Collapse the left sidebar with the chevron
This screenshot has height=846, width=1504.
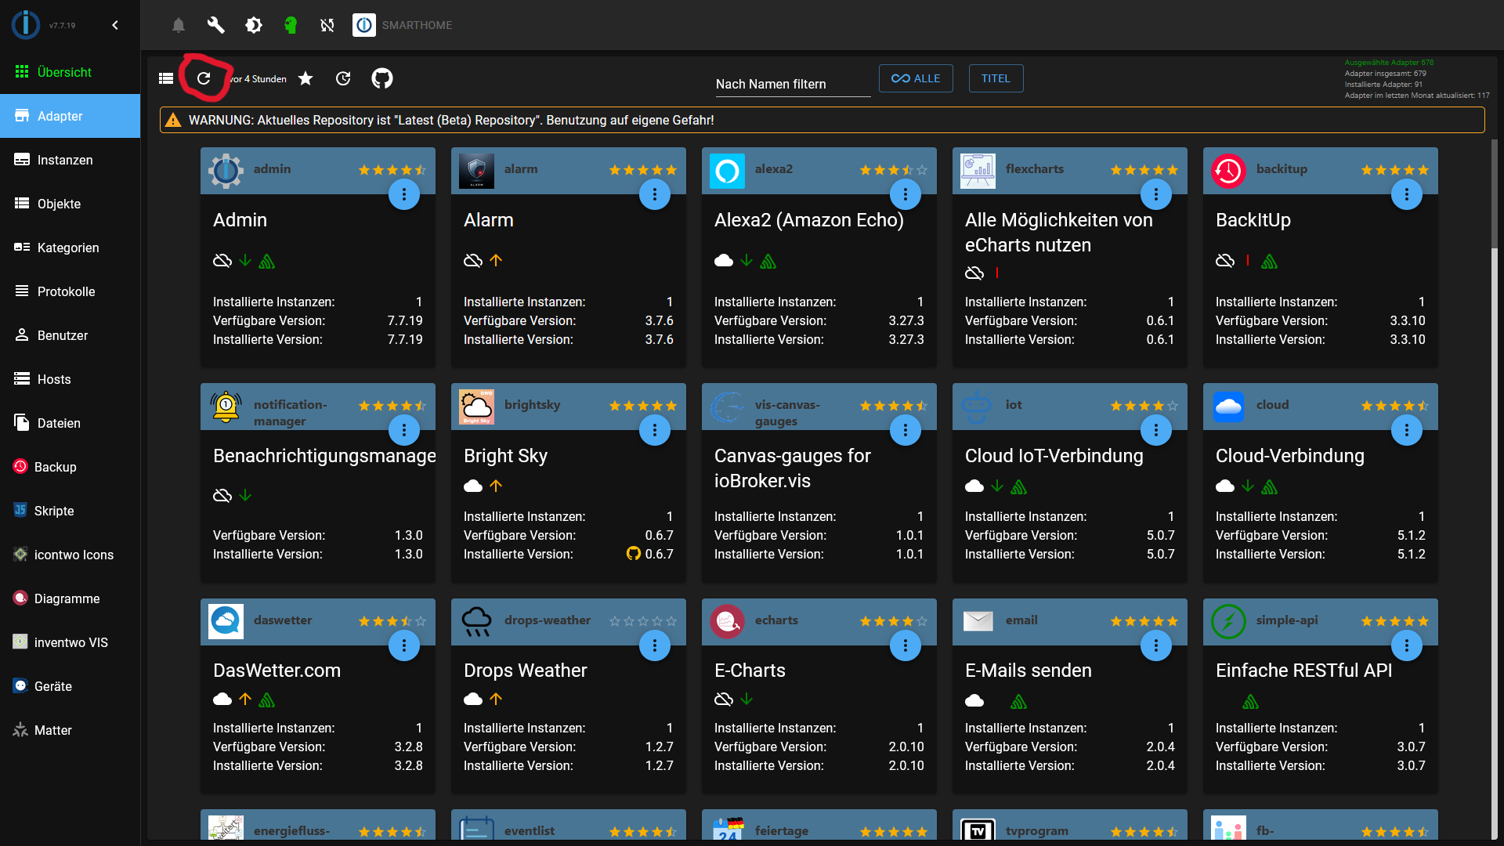point(114,25)
